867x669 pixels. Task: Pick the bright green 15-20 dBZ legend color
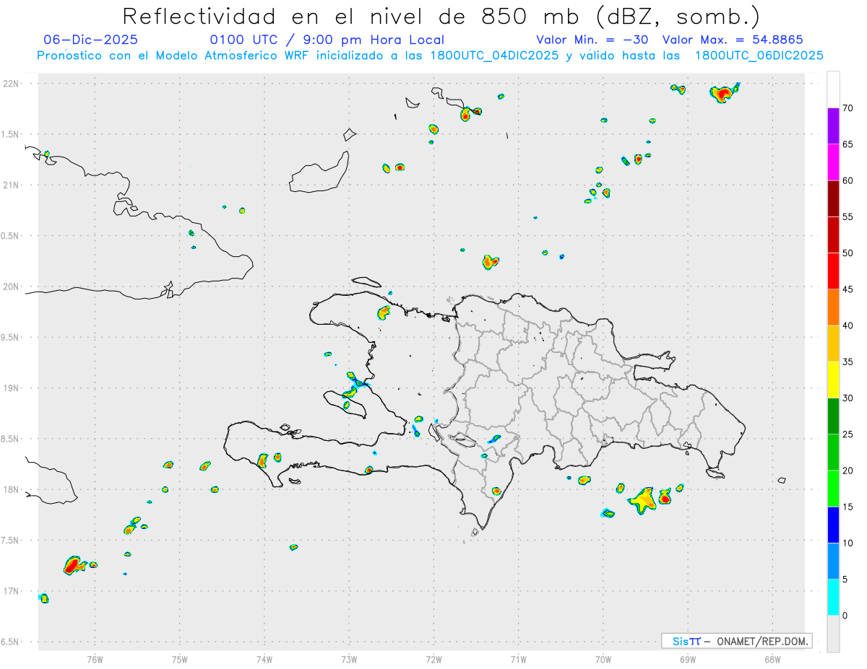pyautogui.click(x=833, y=489)
